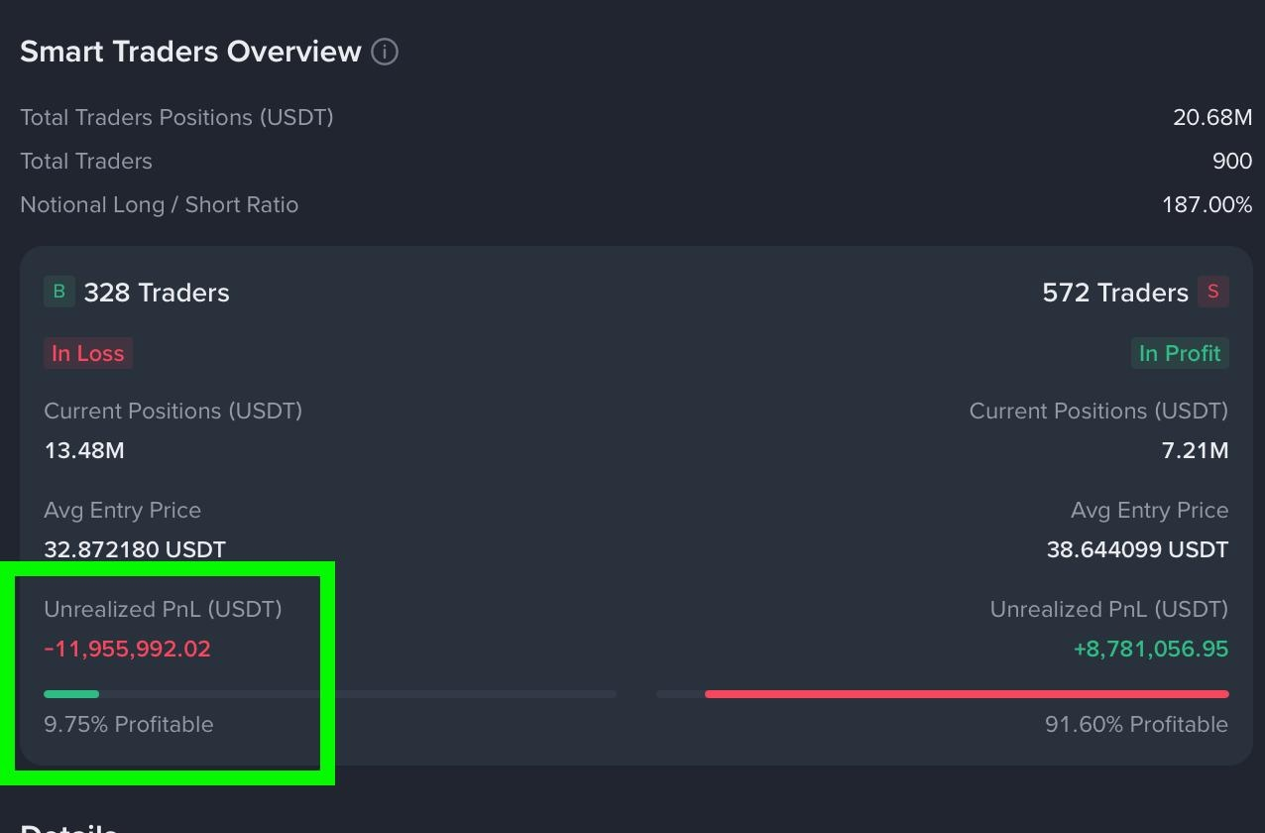Viewport: 1265px width, 833px height.
Task: Click the 38.644099 USDT average entry price
Action: pos(1137,549)
